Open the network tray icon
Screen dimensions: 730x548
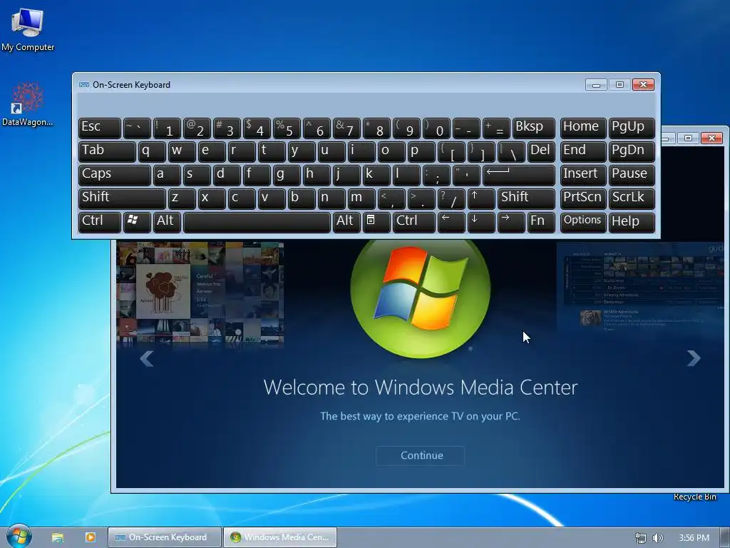point(641,538)
